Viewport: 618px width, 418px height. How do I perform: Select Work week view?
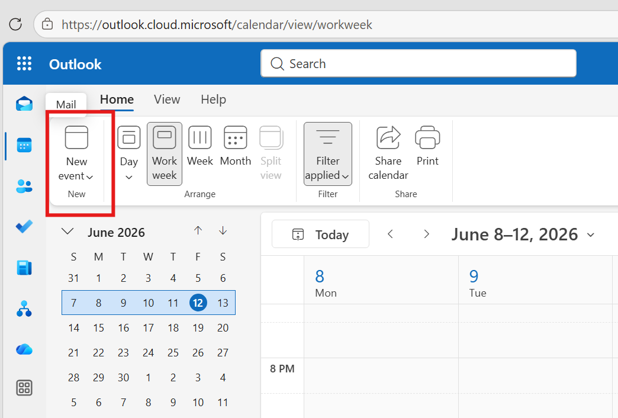165,153
